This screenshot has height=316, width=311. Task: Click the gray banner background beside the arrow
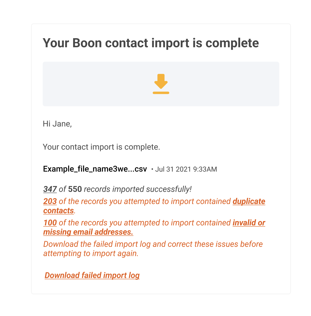pos(100,84)
